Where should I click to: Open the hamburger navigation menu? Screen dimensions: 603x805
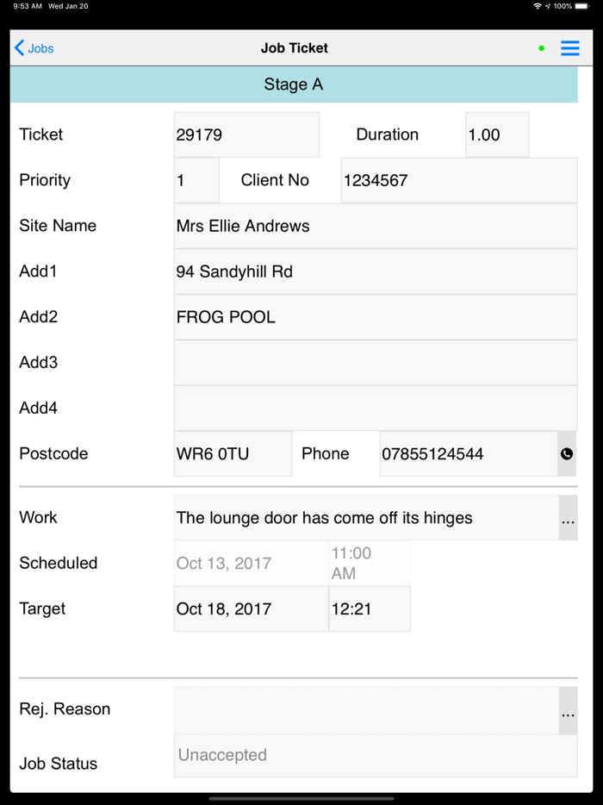click(570, 48)
